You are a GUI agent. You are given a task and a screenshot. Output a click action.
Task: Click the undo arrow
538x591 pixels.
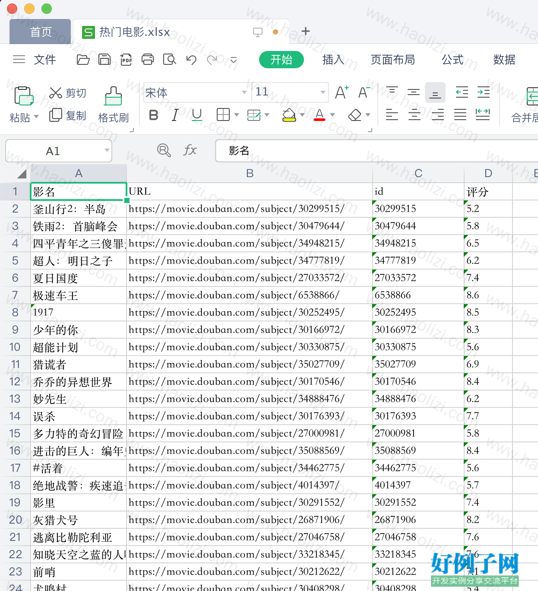pyautogui.click(x=191, y=60)
